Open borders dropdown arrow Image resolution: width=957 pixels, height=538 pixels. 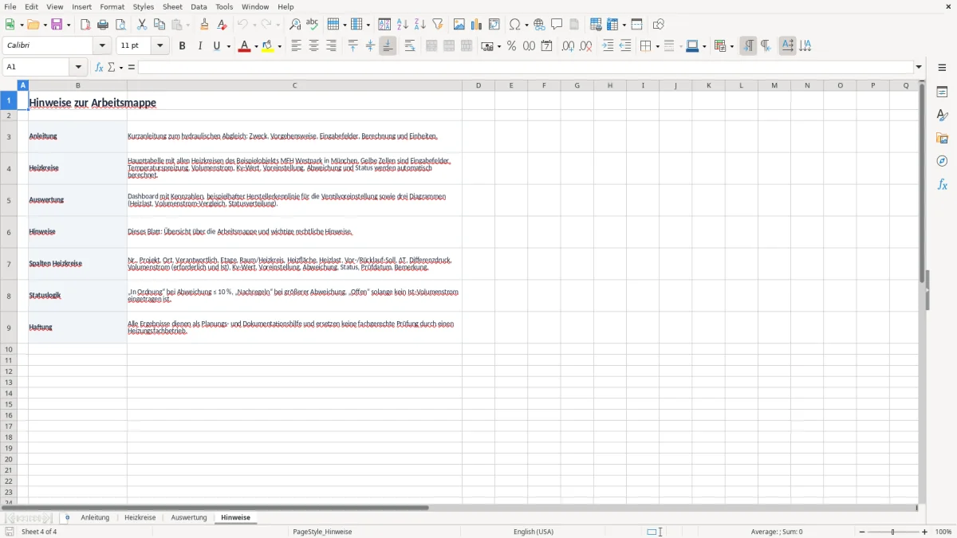coord(656,46)
